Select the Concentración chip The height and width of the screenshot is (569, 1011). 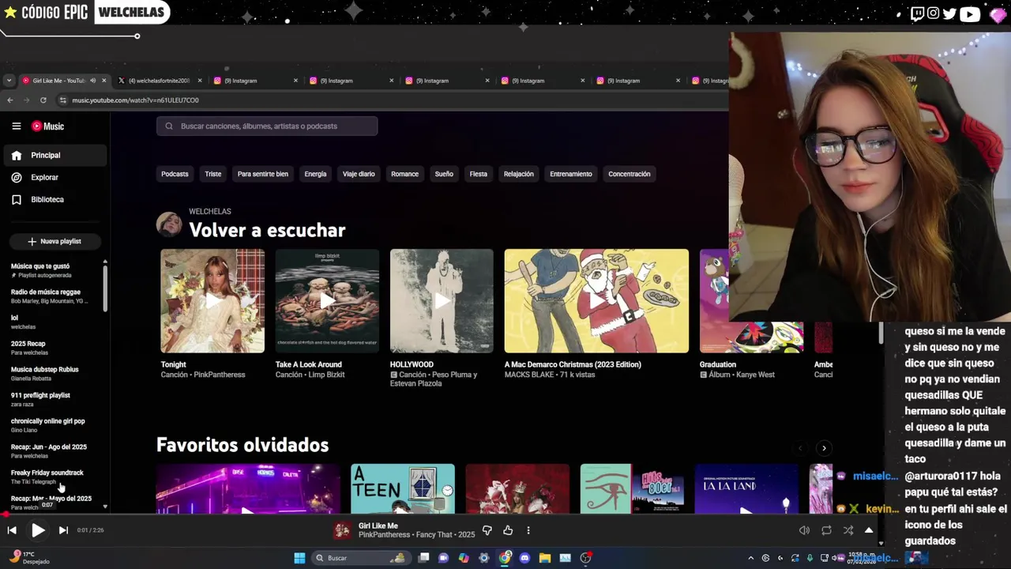[x=630, y=174]
